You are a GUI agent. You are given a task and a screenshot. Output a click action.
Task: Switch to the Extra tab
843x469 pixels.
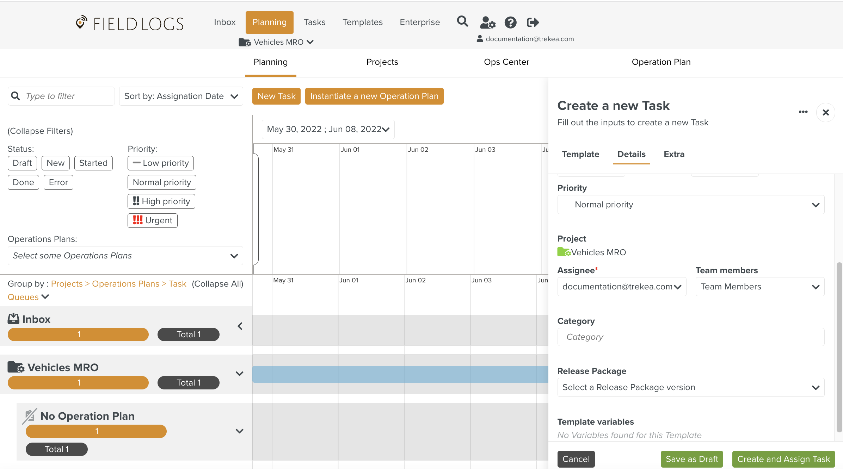click(x=674, y=154)
